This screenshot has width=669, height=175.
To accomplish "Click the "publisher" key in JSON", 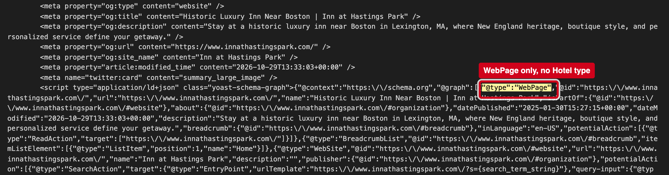I will (326, 159).
